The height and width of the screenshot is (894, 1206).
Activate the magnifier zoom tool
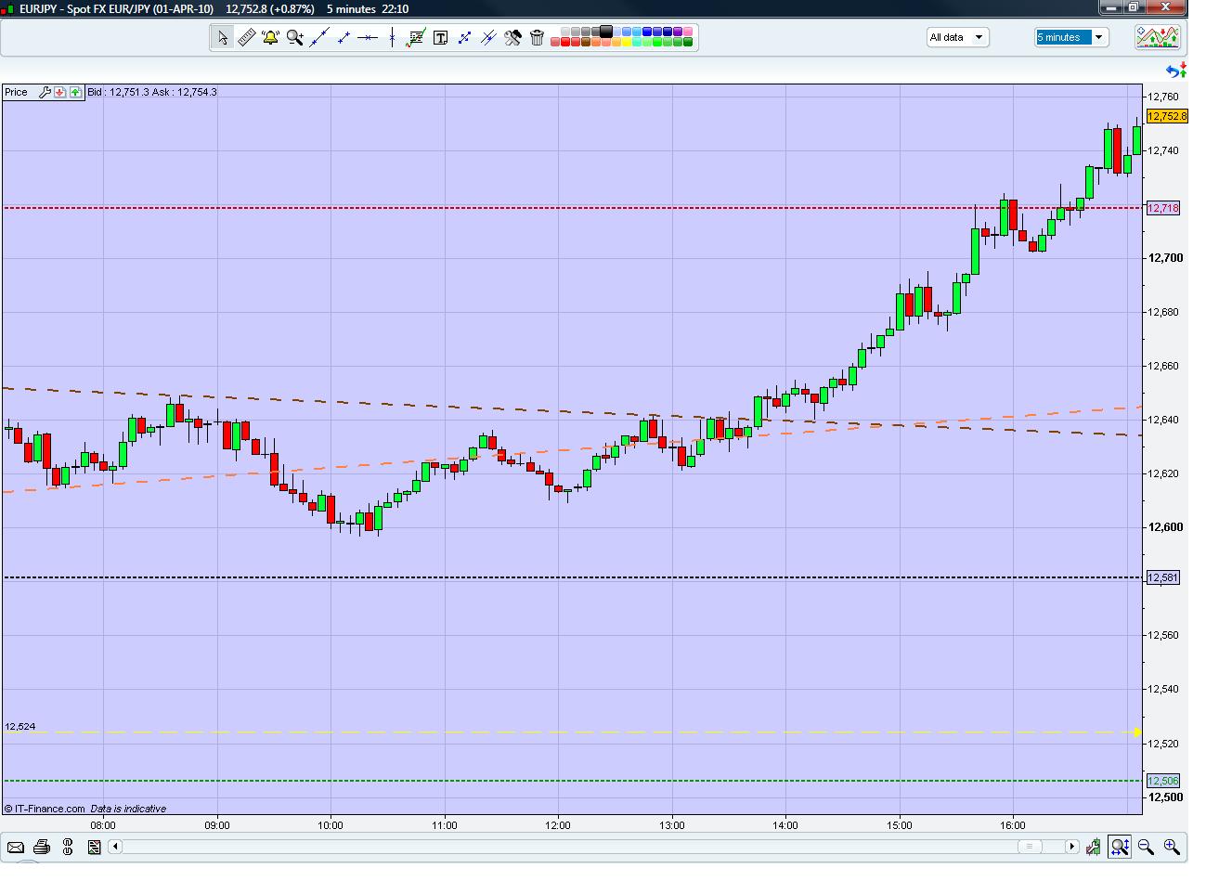(x=294, y=38)
